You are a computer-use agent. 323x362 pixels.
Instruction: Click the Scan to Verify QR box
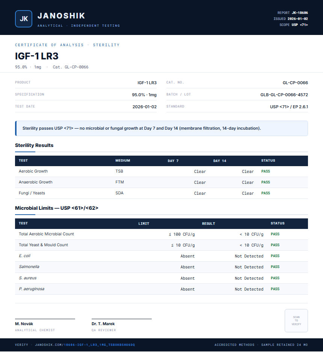[x=296, y=321]
